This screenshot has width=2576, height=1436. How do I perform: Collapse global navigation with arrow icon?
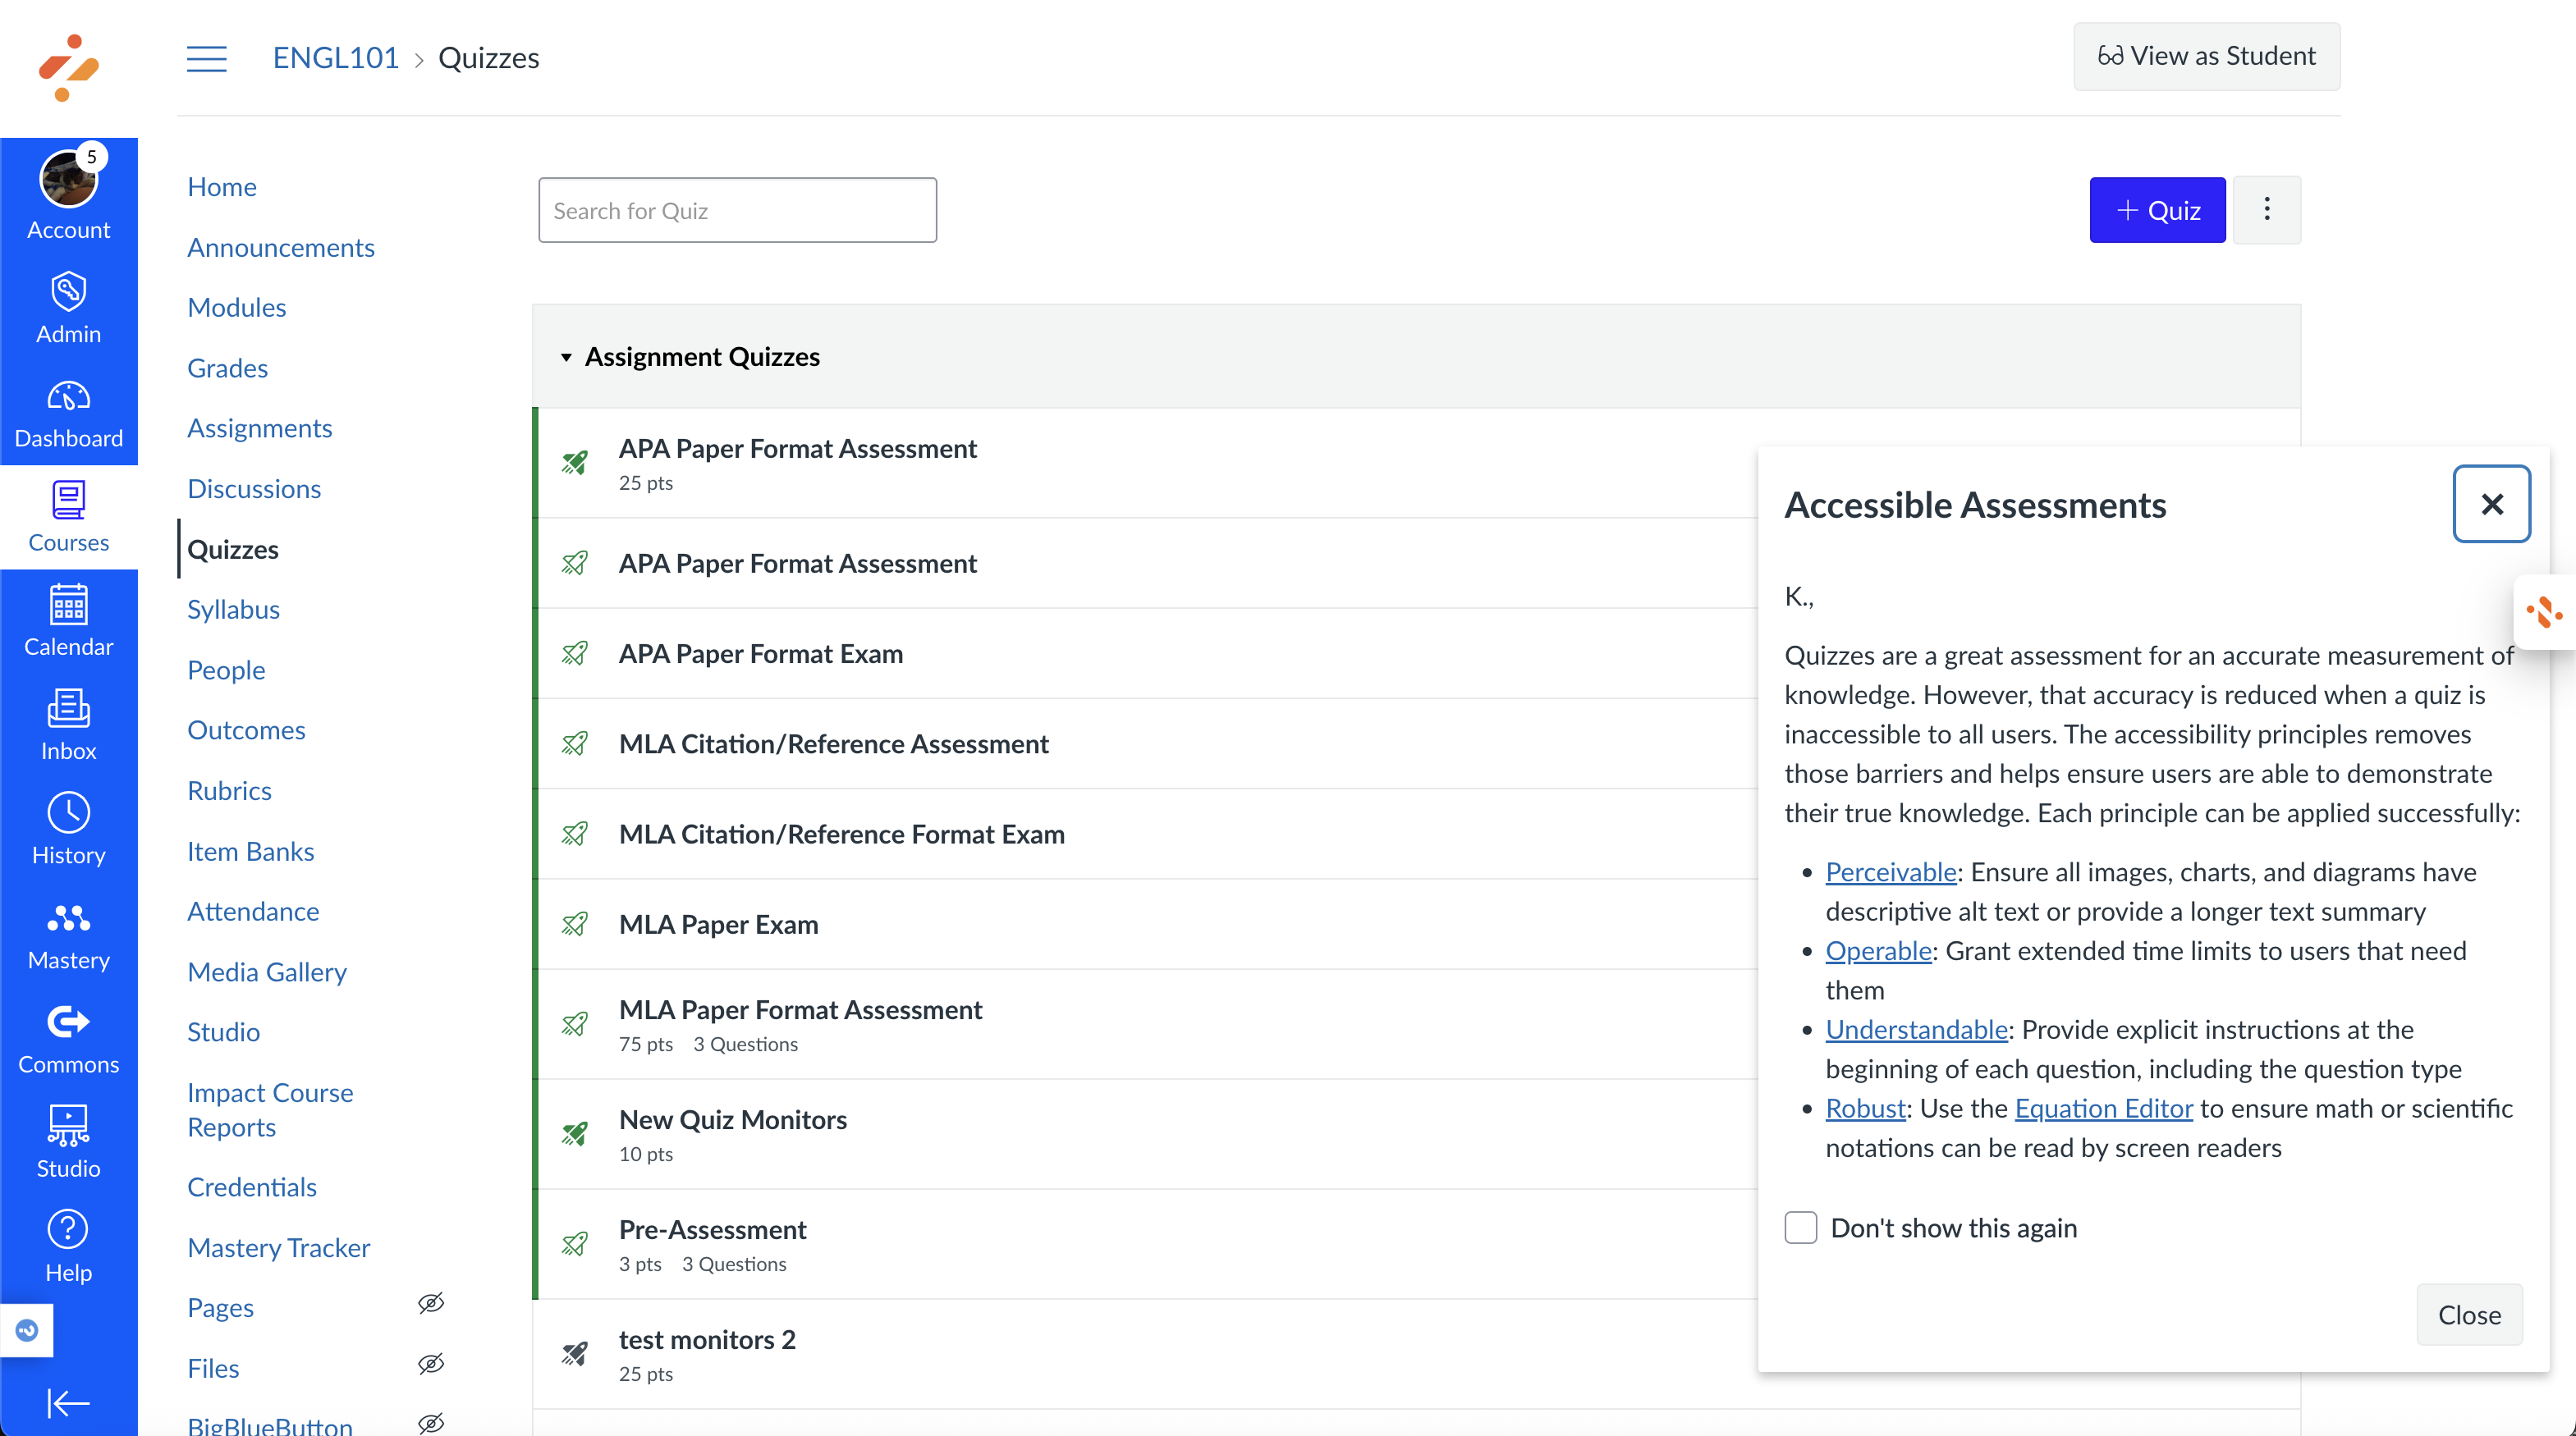[68, 1402]
